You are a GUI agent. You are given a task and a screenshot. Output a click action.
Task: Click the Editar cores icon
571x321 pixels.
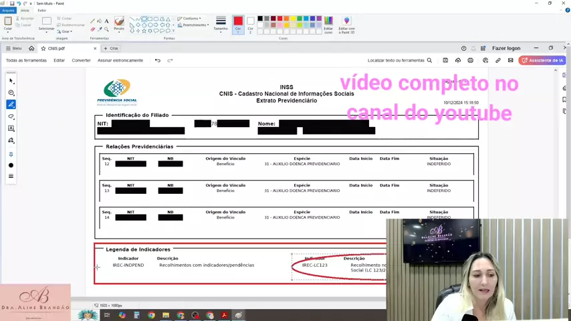[328, 24]
